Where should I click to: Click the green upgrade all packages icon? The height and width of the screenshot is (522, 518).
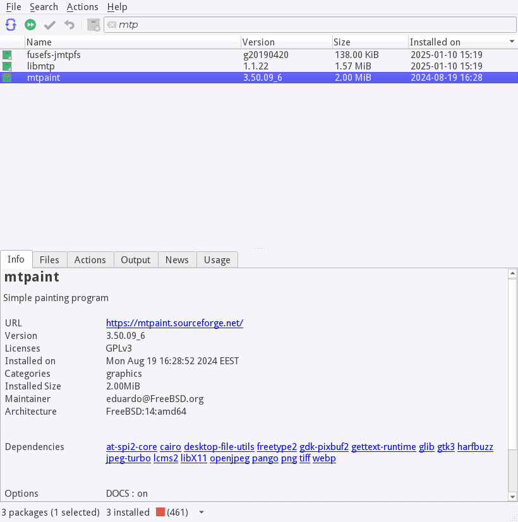pos(30,25)
